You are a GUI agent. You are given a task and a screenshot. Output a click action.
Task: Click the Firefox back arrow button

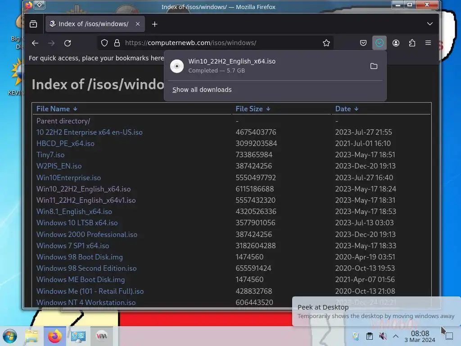pos(35,43)
